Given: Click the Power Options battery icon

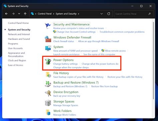Looking at the screenshot, I should point(48,62).
